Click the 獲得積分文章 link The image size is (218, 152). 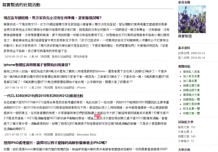click(x=191, y=95)
